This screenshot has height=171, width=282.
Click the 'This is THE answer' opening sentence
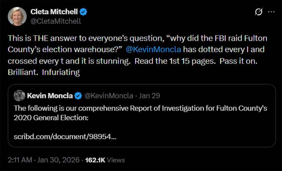[45, 38]
